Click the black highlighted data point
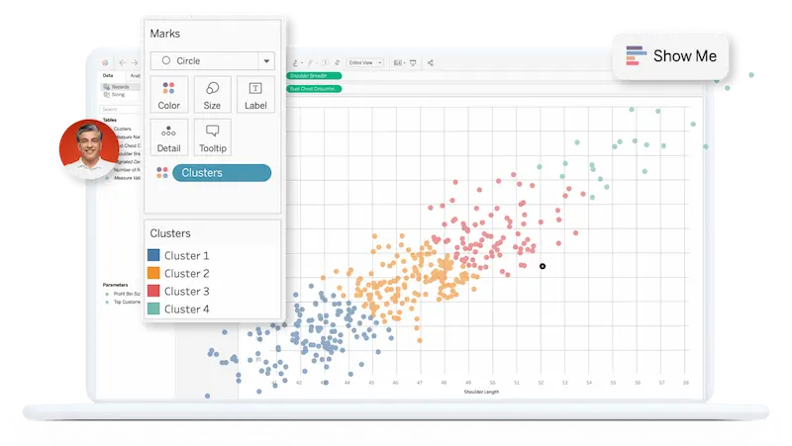The width and height of the screenshot is (792, 446). point(543,266)
